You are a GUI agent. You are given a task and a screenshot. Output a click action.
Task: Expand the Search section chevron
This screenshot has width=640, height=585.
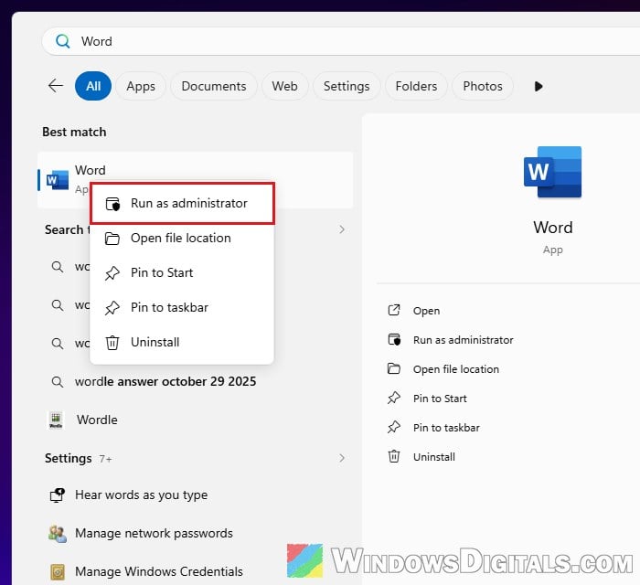click(342, 229)
